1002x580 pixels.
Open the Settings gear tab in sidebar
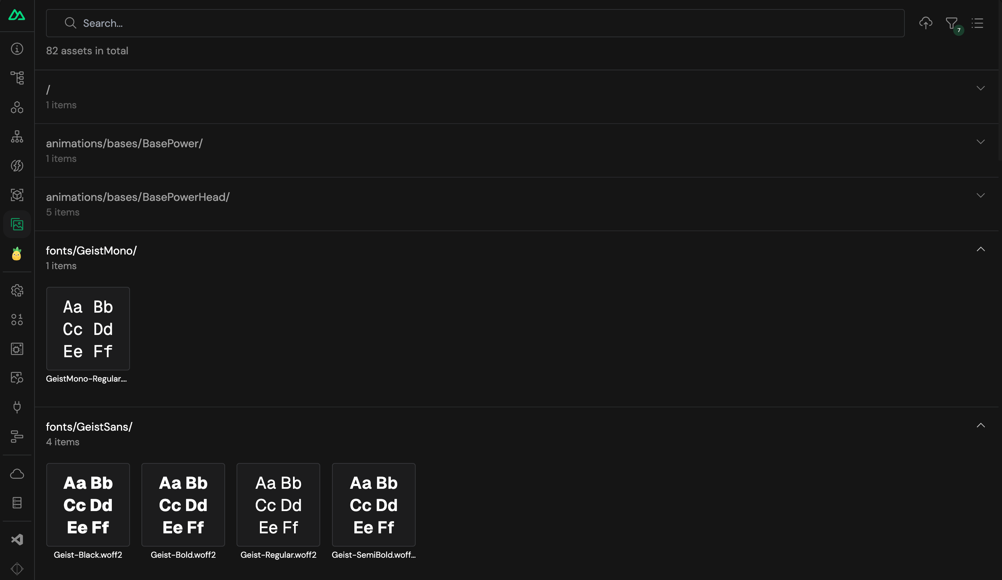coord(17,290)
